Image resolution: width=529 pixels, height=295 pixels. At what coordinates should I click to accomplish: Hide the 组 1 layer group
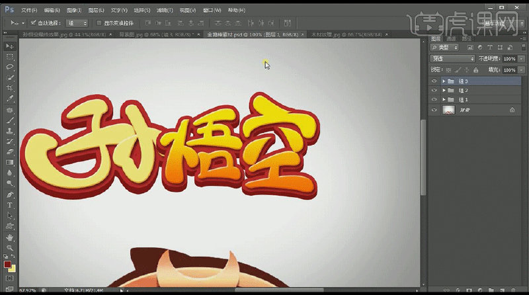434,100
